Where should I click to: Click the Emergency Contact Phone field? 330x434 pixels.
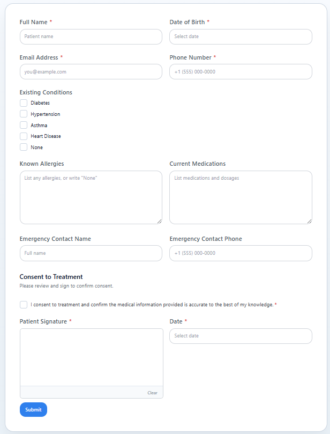coord(241,253)
